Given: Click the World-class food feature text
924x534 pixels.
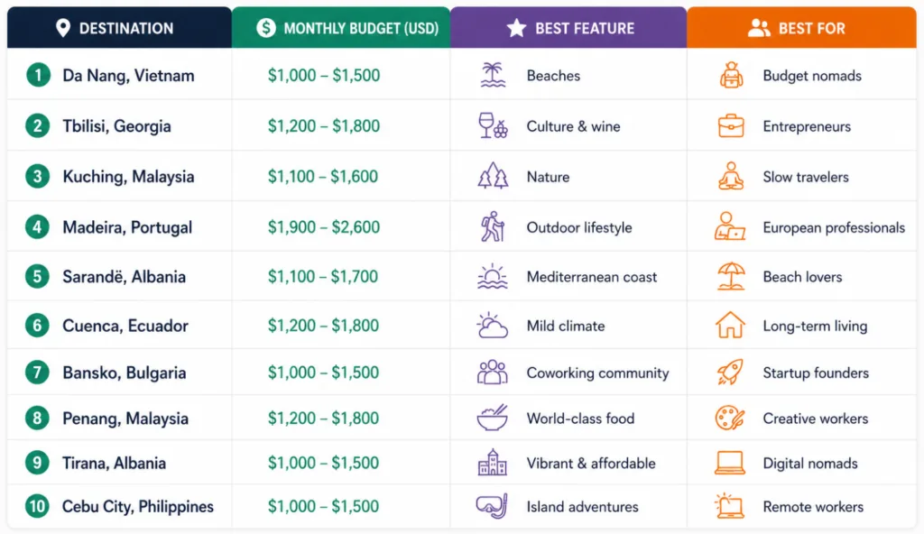Looking at the screenshot, I should (x=580, y=419).
